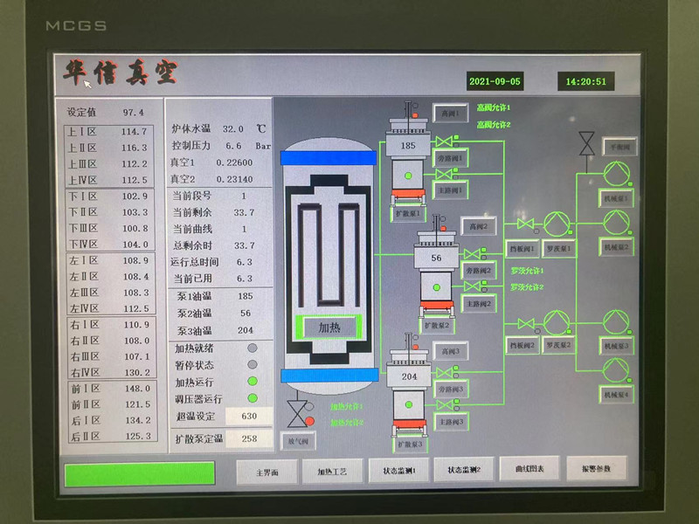
Task: Click the 挡板阀1 button
Action: point(523,249)
